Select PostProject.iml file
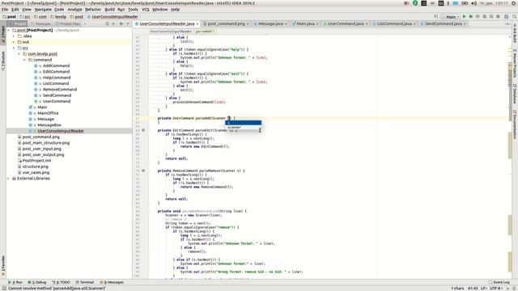The height and width of the screenshot is (291, 518). tap(36, 161)
